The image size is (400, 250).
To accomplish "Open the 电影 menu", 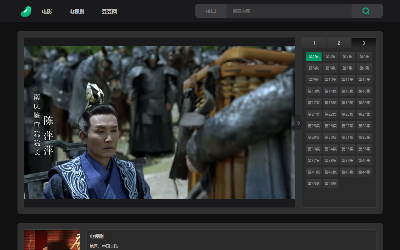I will coord(47,12).
